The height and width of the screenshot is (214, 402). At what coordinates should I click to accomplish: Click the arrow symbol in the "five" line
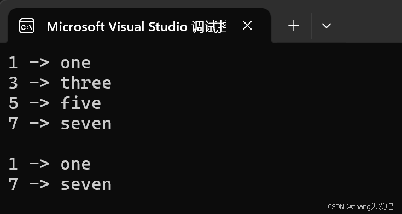click(39, 103)
